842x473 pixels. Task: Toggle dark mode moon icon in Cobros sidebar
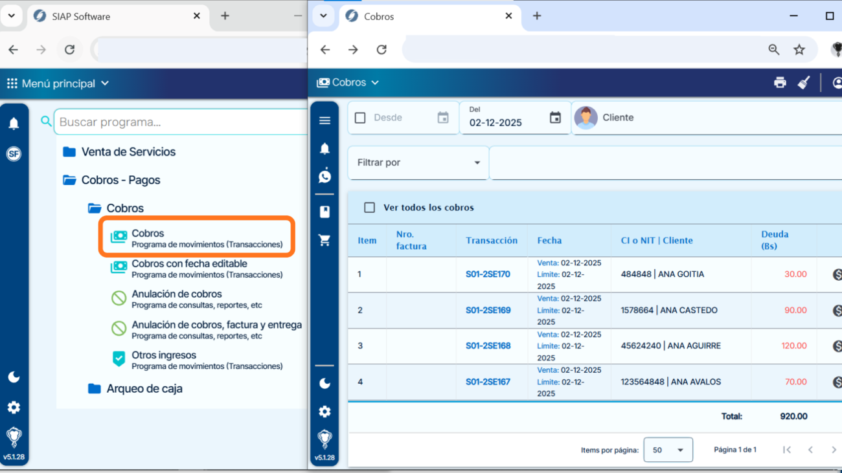pos(325,384)
